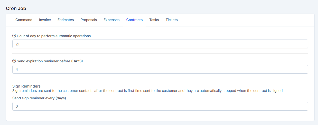Click the Cron Job page heading

(16, 8)
